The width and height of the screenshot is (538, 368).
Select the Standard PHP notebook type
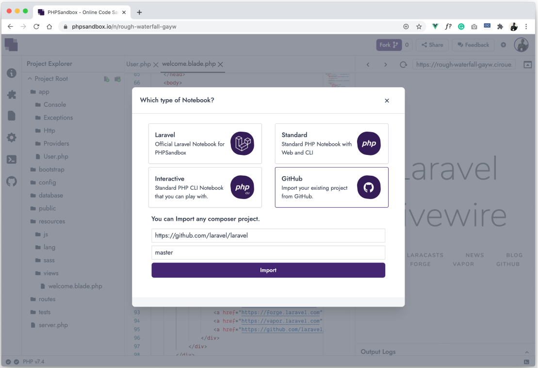point(331,143)
